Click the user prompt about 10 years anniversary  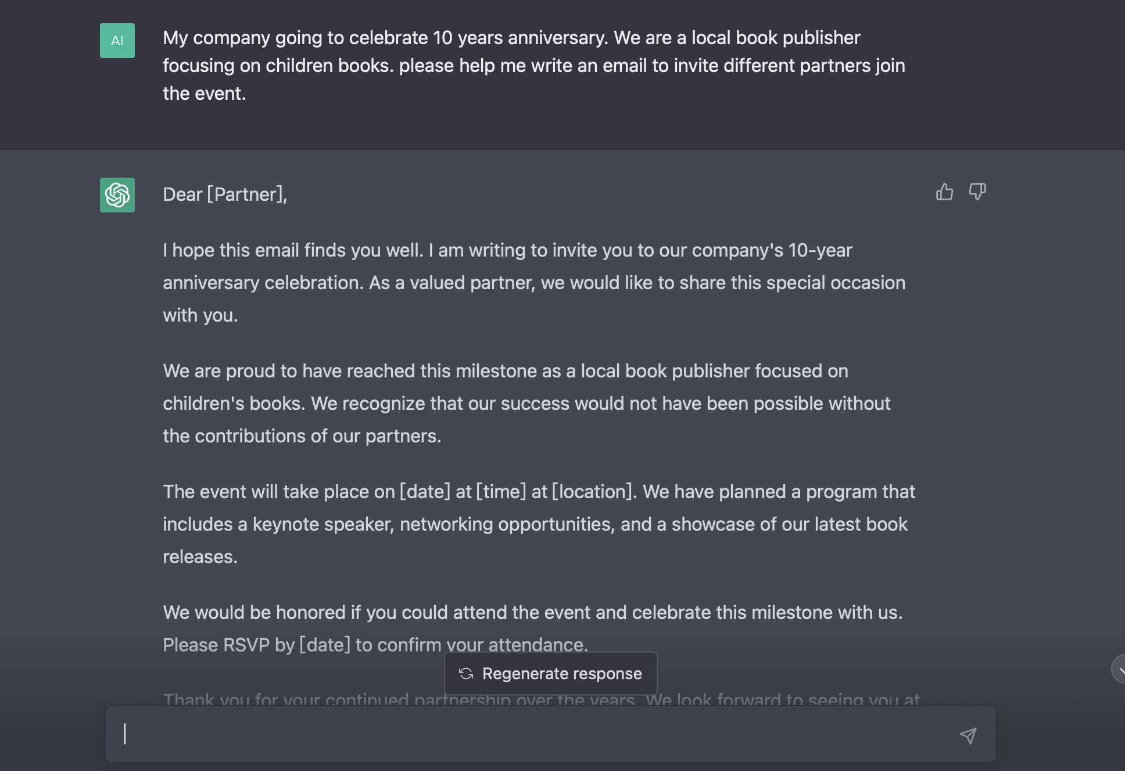pyautogui.click(x=534, y=66)
